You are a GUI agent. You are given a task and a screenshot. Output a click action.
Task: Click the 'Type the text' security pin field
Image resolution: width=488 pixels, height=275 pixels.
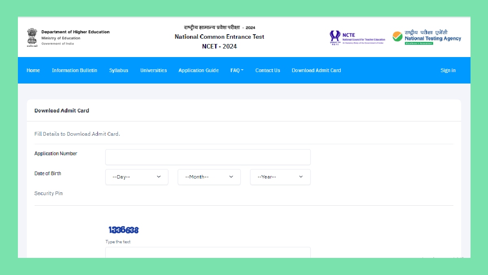(207, 253)
